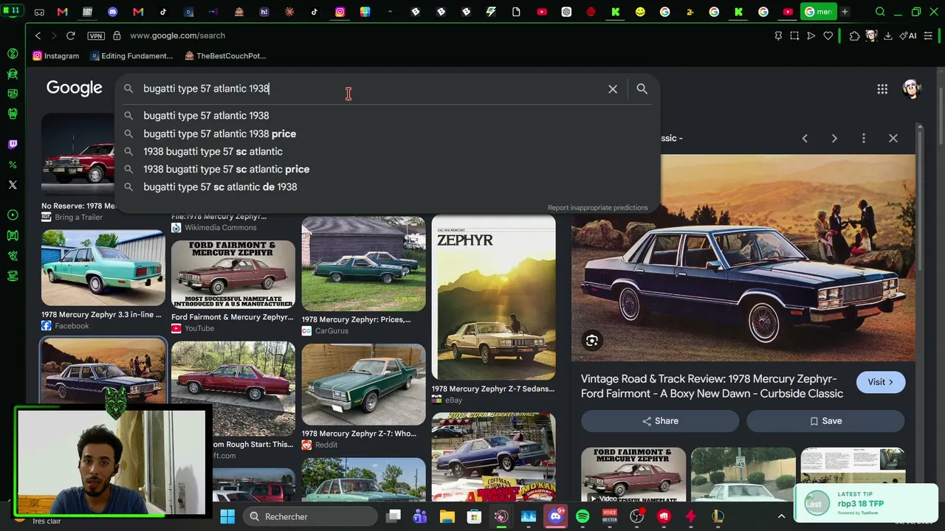The width and height of the screenshot is (945, 531).
Task: Click the tab search magnifier icon
Action: click(880, 12)
